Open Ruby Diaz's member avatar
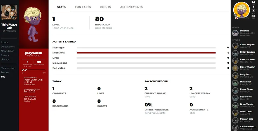This screenshot has height=131, width=258. click(235, 76)
